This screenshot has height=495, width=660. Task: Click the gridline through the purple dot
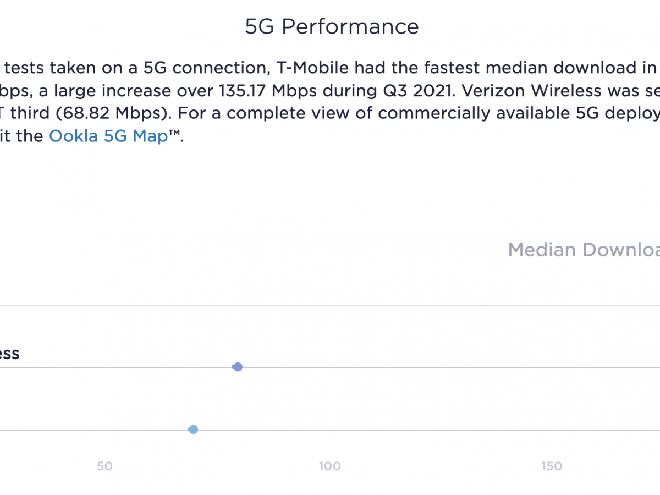point(440,367)
